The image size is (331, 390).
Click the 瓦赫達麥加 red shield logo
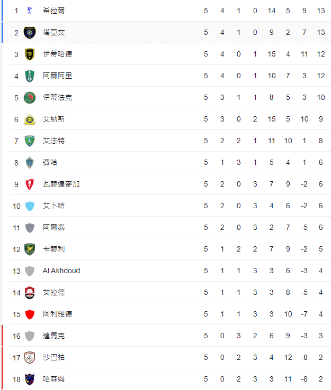coord(30,184)
